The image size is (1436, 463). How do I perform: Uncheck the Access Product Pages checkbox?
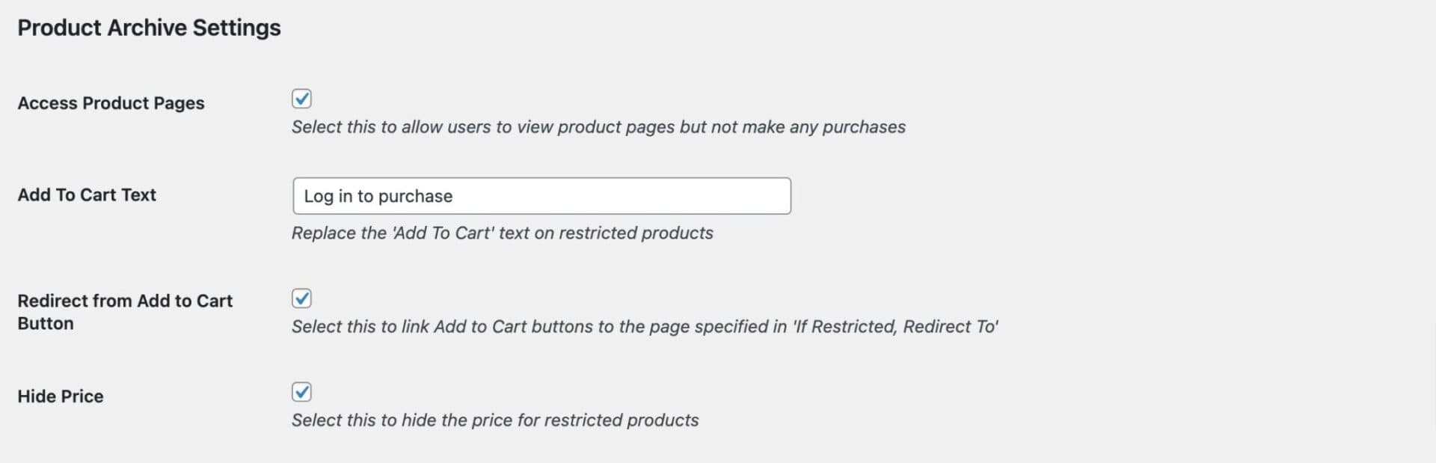[x=301, y=99]
